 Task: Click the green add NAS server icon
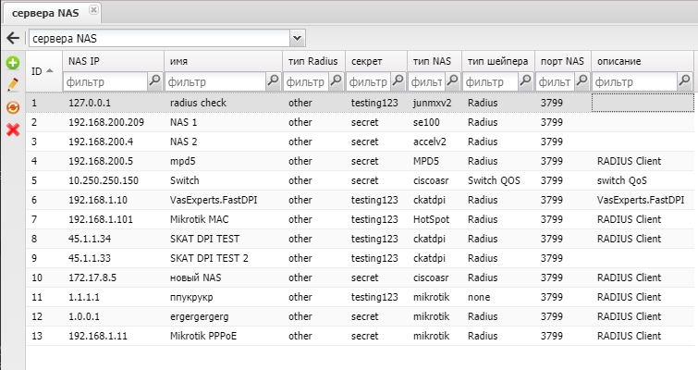tap(13, 63)
